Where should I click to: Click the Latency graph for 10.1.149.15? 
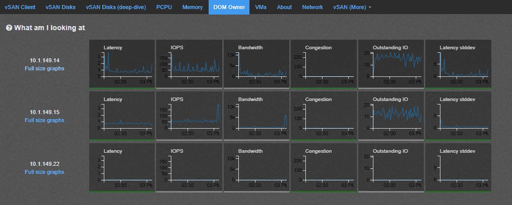(x=122, y=116)
